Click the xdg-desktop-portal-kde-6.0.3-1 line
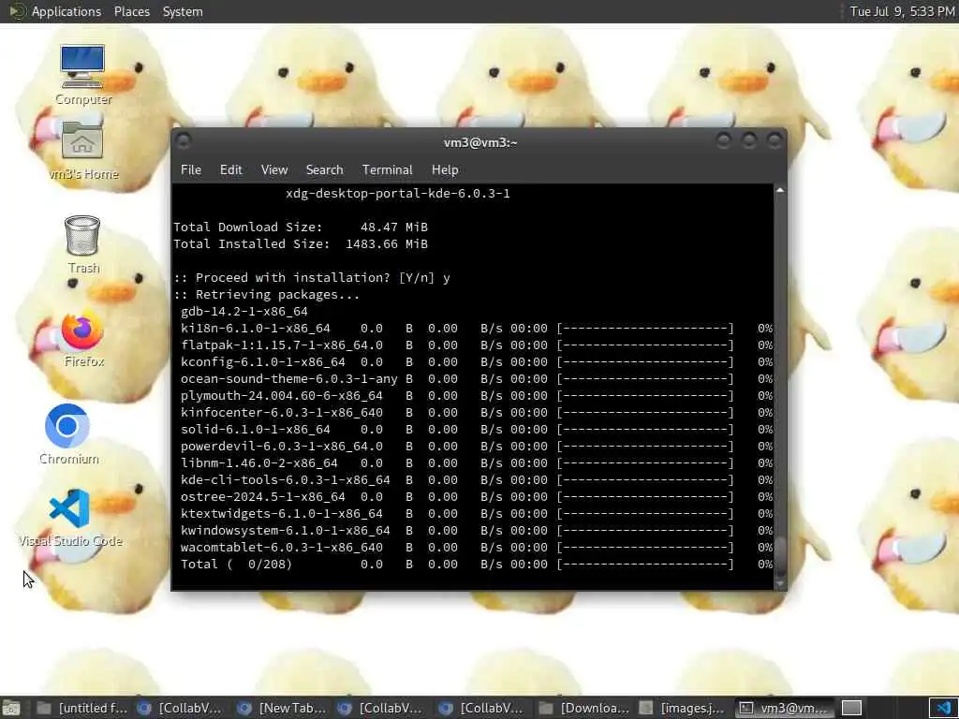The image size is (959, 719). [x=397, y=193]
